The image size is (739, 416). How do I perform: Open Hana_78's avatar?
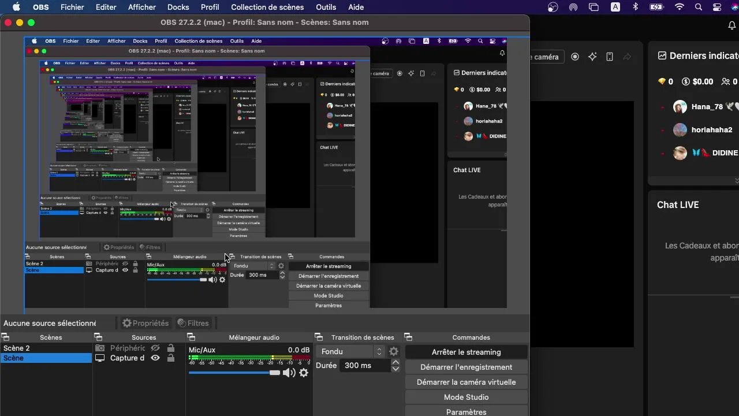click(x=680, y=107)
